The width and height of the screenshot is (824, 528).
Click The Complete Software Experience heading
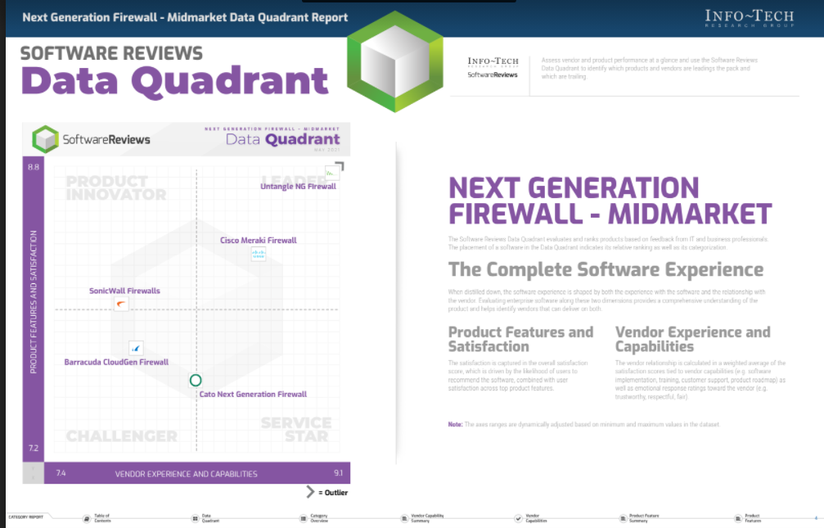tap(606, 269)
